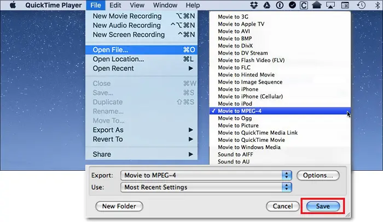383x222 pixels.
Task: Choose New Movie Recording
Action: coord(141,16)
